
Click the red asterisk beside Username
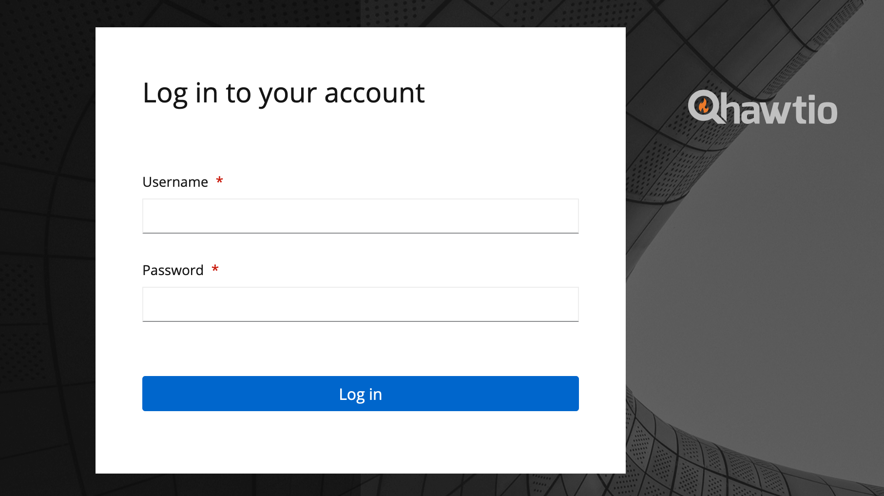(x=220, y=181)
